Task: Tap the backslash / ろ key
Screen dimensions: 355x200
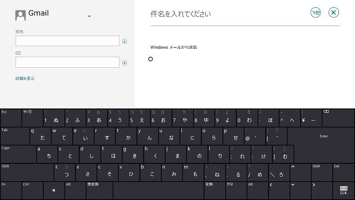Action: (x=279, y=172)
